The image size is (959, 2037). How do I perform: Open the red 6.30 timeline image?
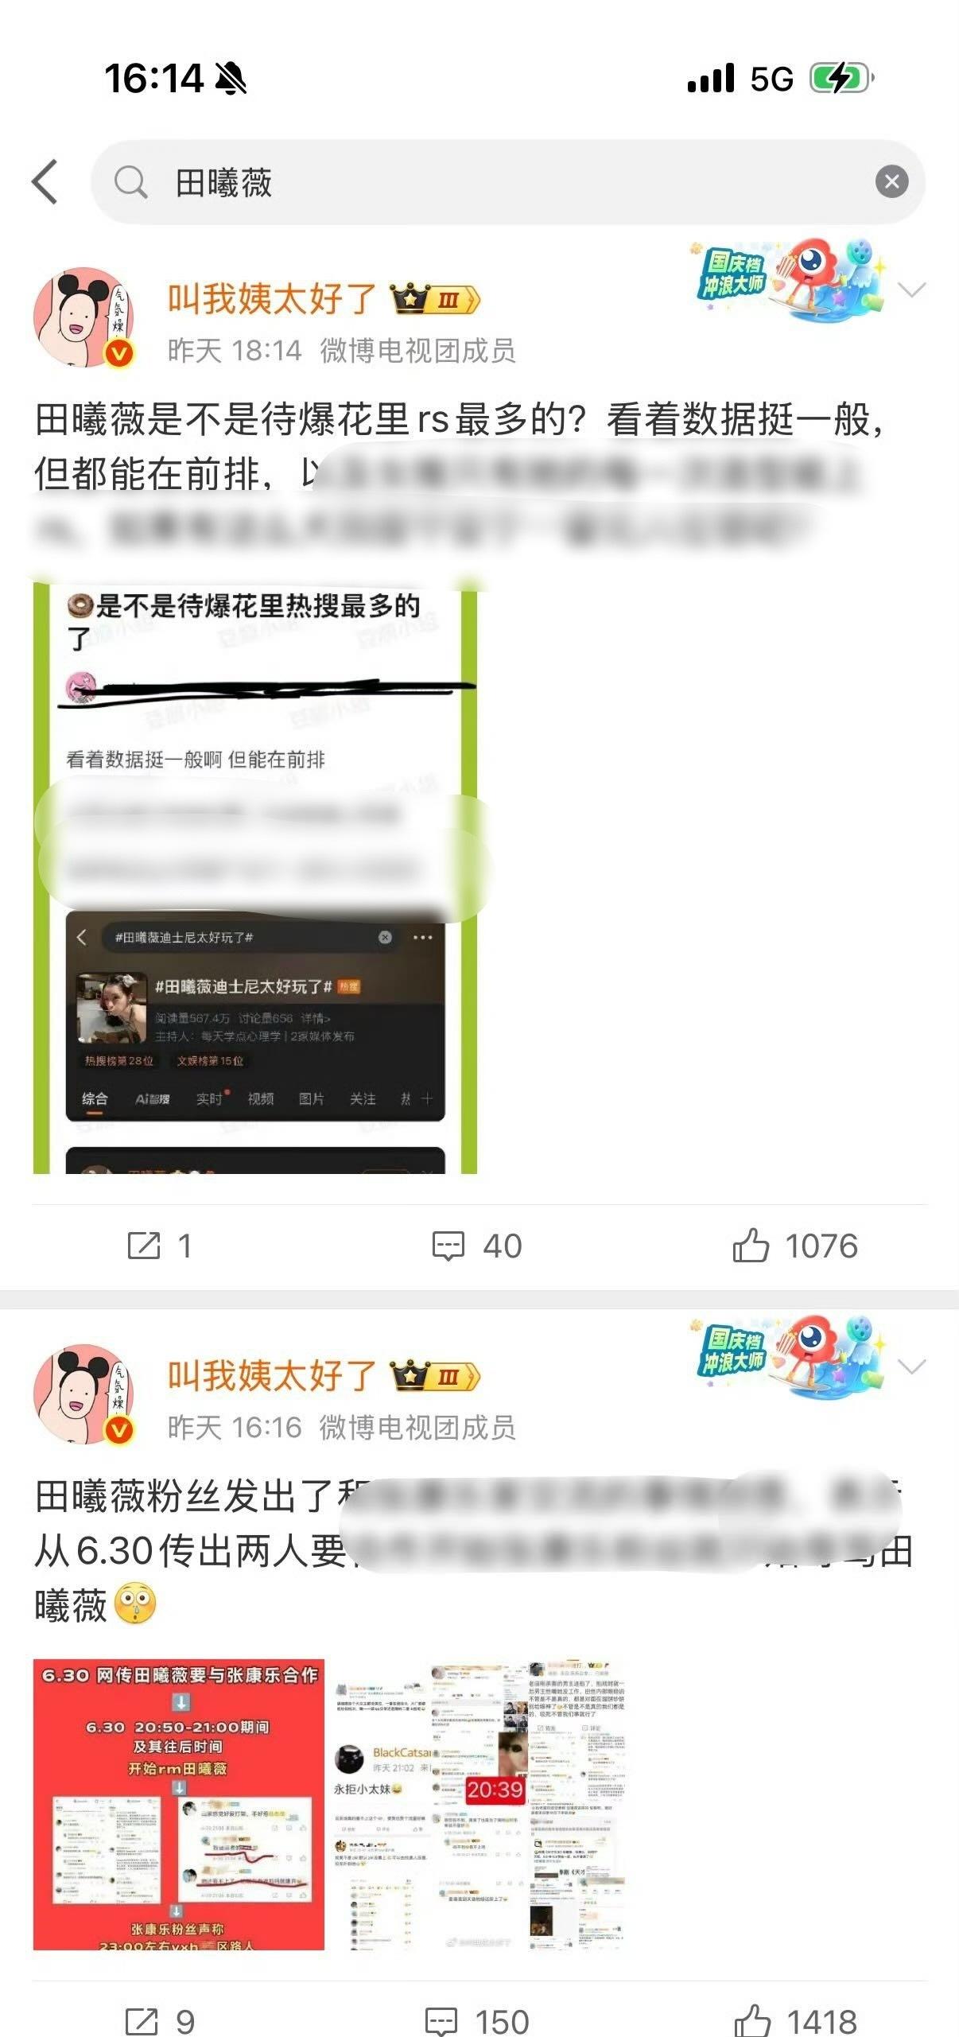179,1804
